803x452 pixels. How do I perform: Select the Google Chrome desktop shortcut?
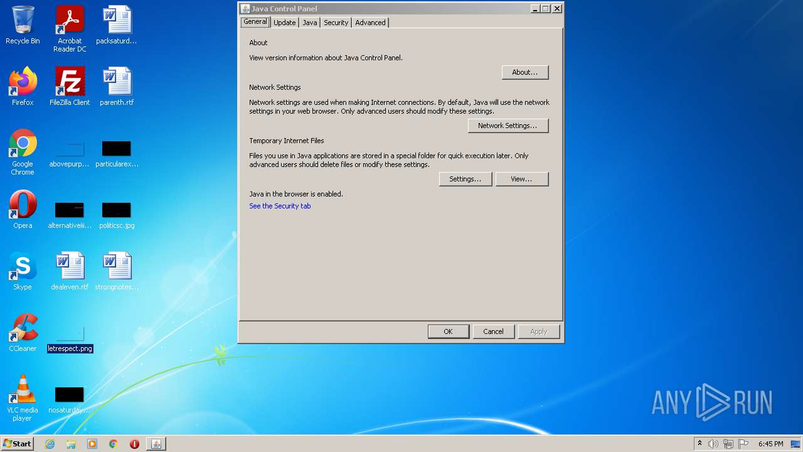(x=23, y=152)
